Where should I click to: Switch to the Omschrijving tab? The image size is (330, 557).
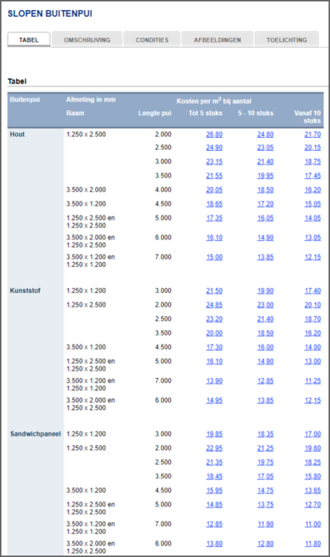click(87, 40)
